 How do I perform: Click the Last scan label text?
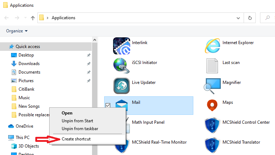231,63
